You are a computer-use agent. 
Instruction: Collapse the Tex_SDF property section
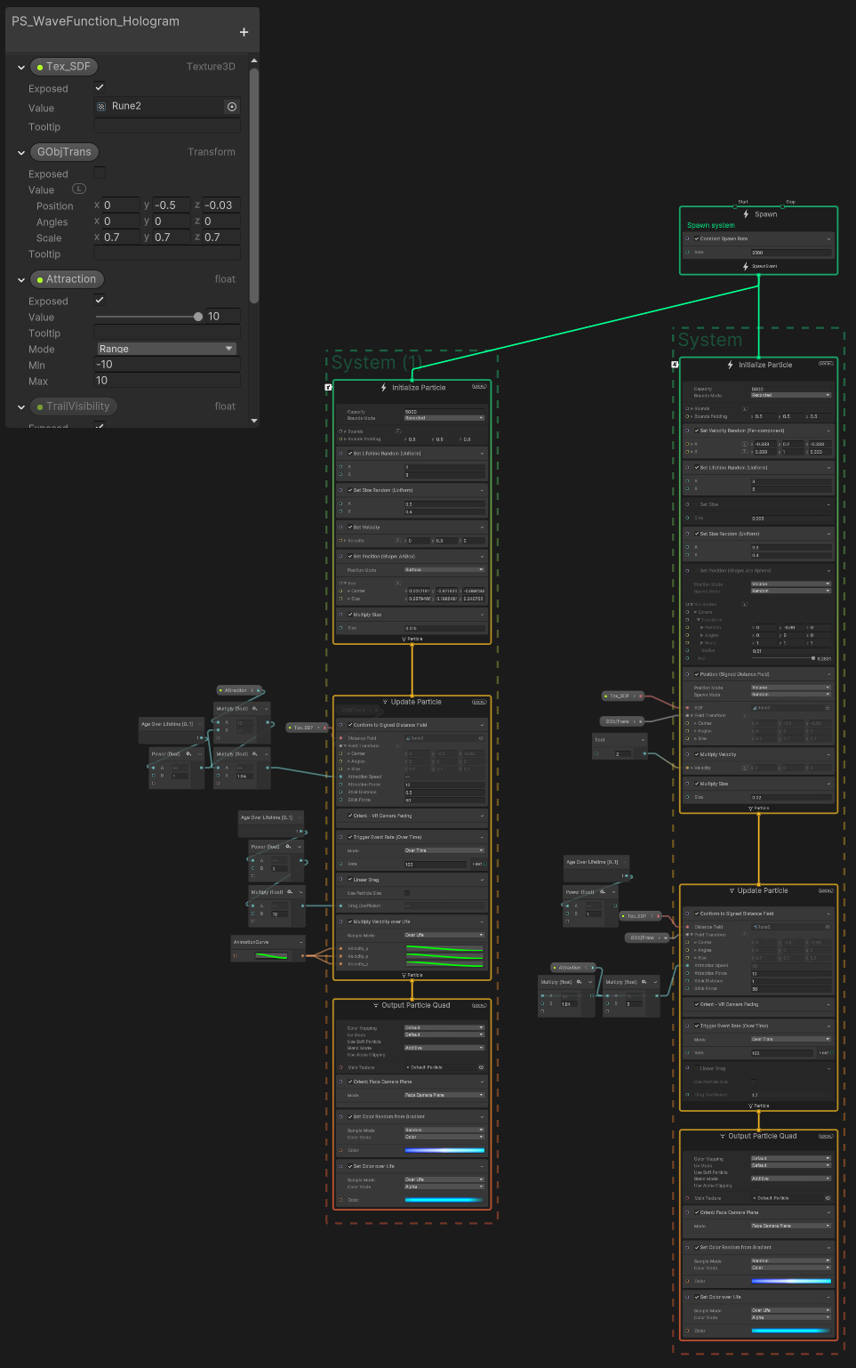[21, 67]
